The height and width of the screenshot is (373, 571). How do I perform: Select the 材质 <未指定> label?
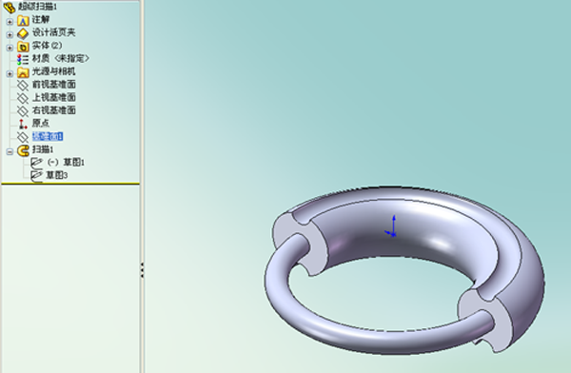pyautogui.click(x=61, y=58)
